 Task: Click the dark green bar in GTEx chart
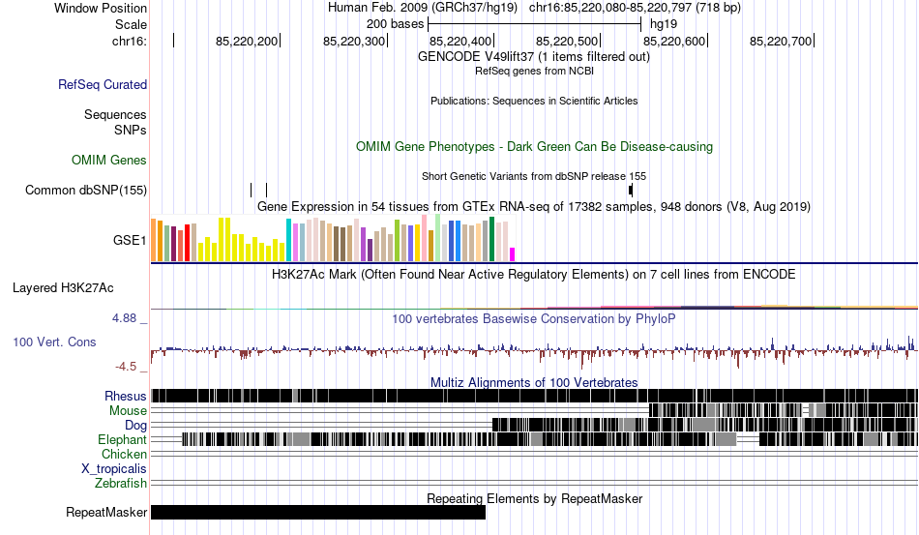click(491, 239)
